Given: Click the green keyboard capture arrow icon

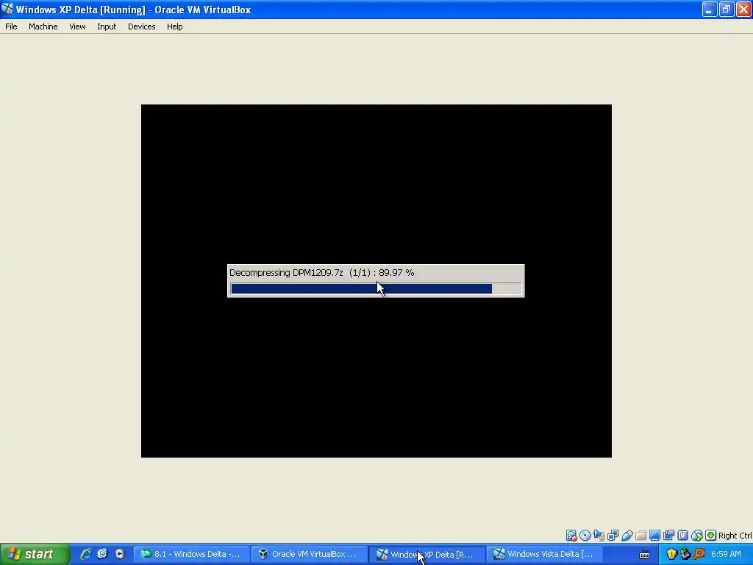Looking at the screenshot, I should 711,536.
